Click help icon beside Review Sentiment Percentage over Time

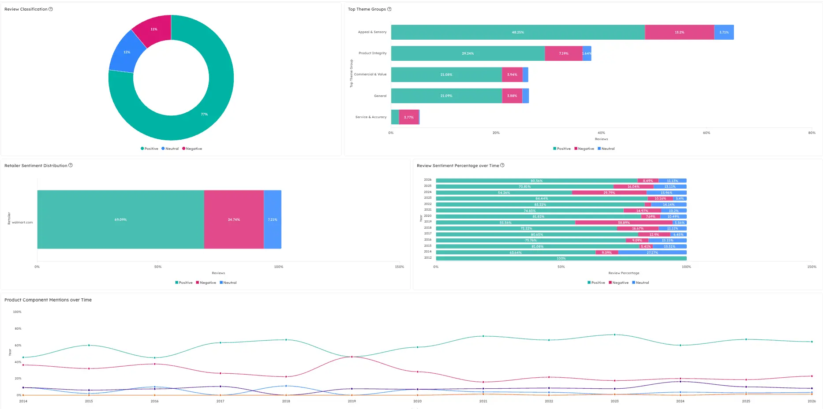coord(502,165)
